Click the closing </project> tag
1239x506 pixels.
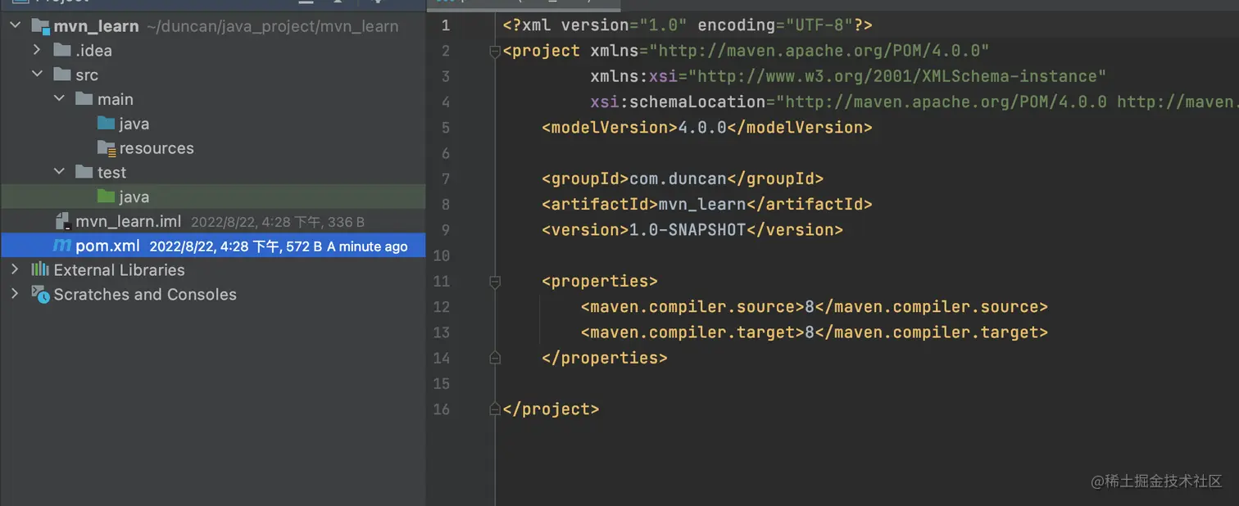[551, 409]
